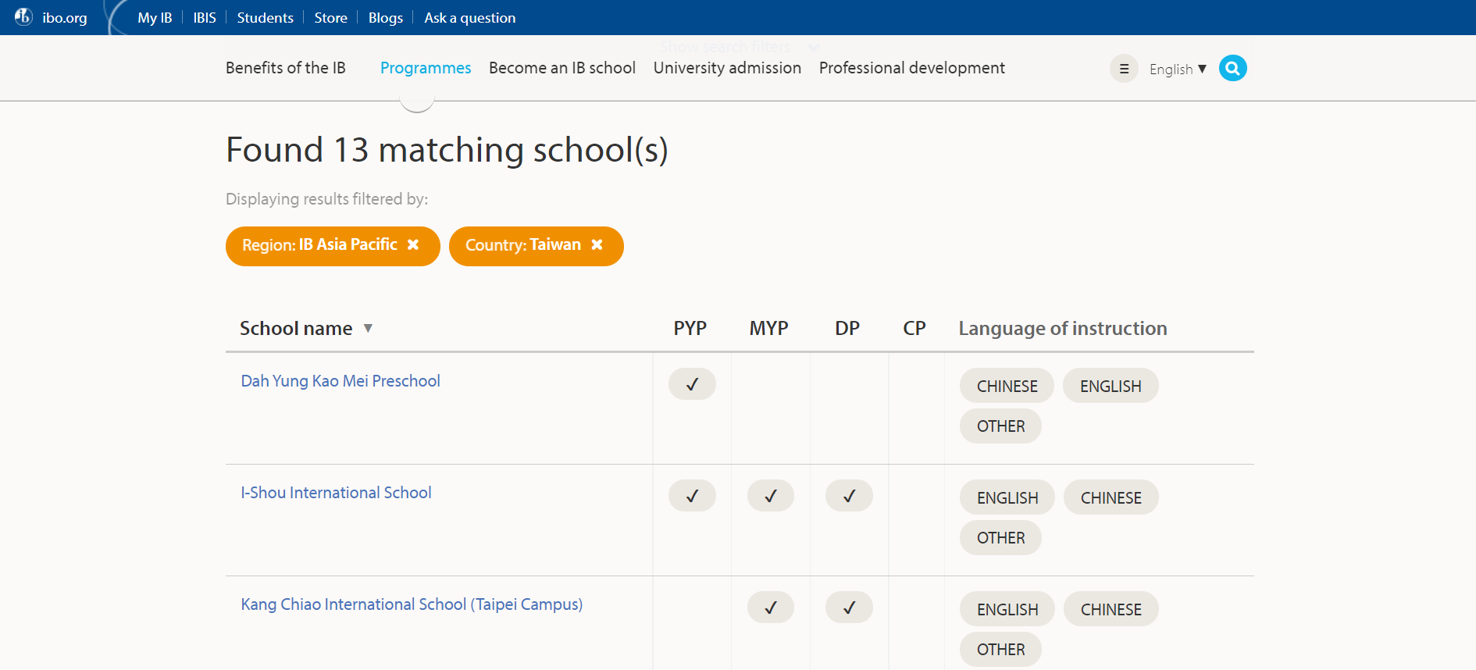
Task: Click the ibo.org logo icon
Action: click(x=23, y=16)
